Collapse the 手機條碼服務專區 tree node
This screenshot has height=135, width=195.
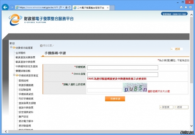click(x=14, y=75)
